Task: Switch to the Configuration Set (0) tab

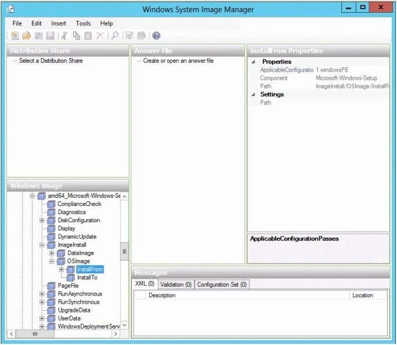Action: click(x=221, y=284)
